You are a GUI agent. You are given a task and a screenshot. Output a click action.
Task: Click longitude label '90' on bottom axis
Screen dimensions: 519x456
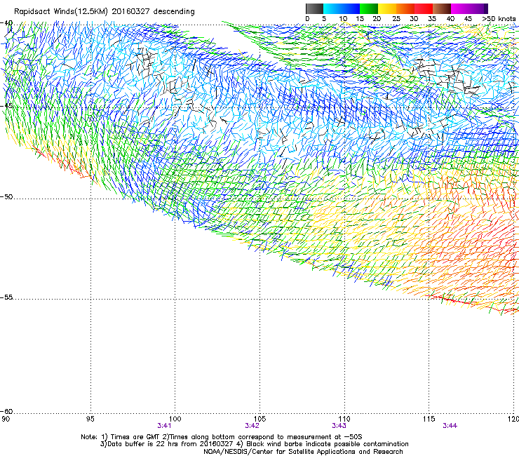6,419
